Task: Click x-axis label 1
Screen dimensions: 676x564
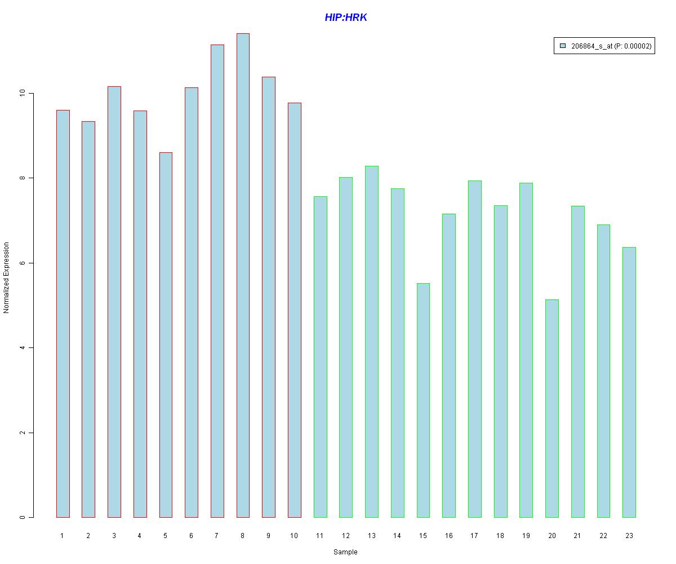Action: (63, 535)
